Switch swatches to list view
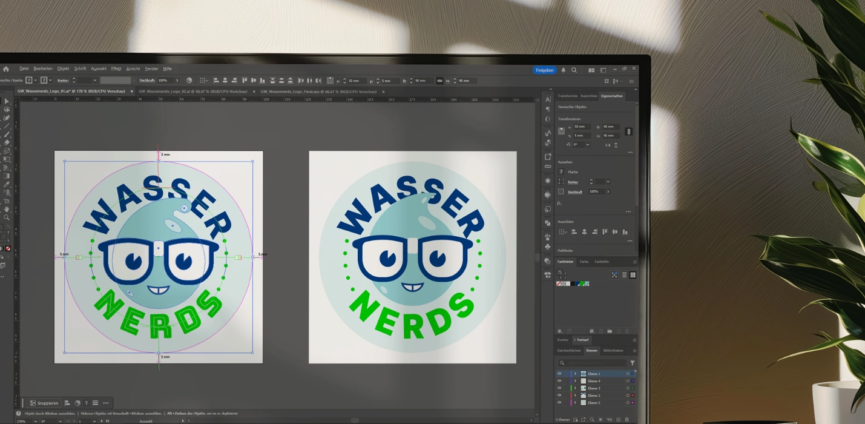Screen dimensions: 865x424 pyautogui.click(x=624, y=275)
